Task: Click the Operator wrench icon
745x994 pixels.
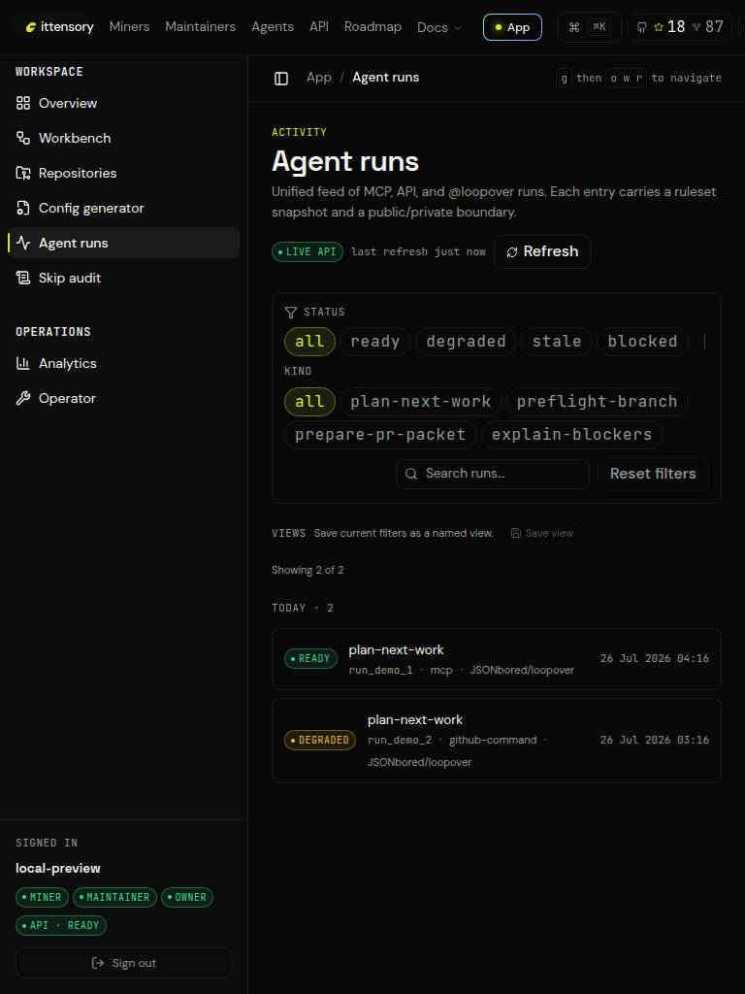Action: (x=23, y=398)
